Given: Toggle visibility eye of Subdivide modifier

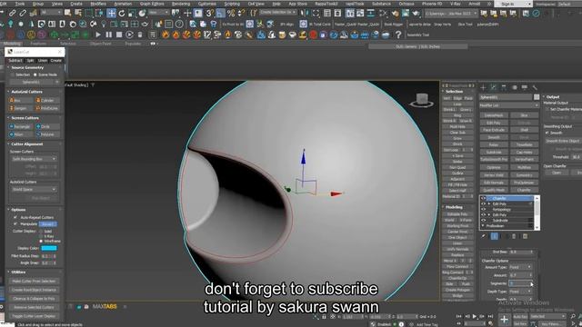Looking at the screenshot, I should 483,220.
